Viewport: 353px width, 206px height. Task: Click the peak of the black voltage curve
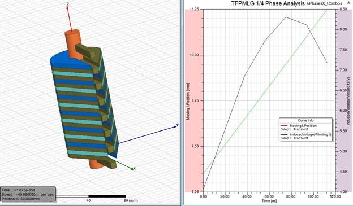click(x=286, y=17)
